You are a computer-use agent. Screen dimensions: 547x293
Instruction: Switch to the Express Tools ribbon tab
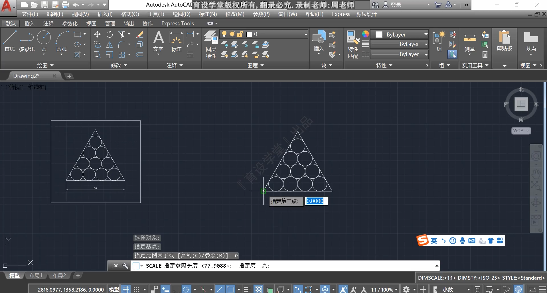[177, 23]
